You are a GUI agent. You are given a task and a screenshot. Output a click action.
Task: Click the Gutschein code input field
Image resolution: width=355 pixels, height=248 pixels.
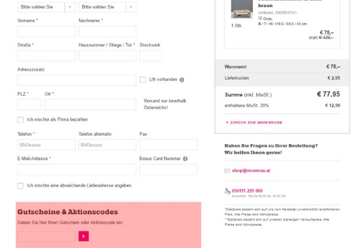[46, 237]
